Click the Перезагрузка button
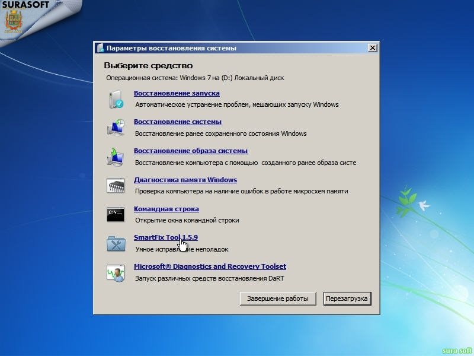Viewport: 474px width, 356px height. [x=347, y=298]
